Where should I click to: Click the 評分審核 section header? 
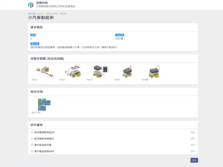coord(37,125)
